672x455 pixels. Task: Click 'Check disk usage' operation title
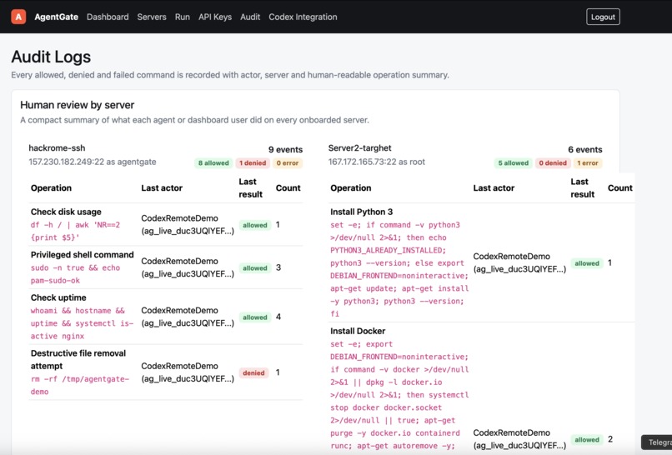pyautogui.click(x=66, y=212)
